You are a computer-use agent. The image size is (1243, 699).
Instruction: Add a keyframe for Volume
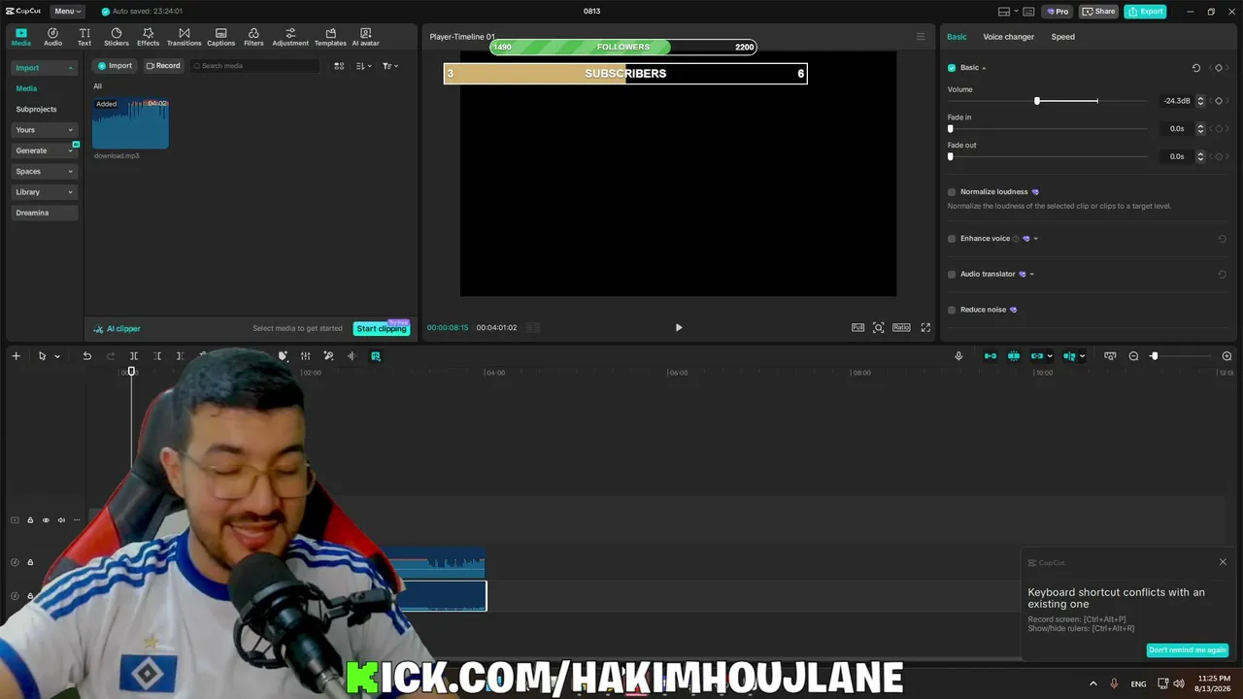click(x=1219, y=101)
